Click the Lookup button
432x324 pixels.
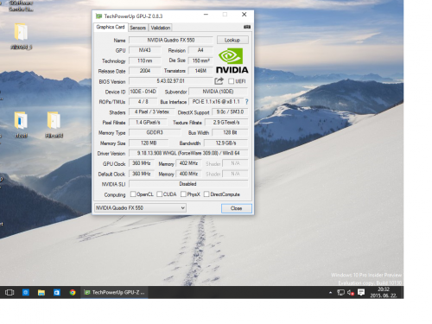tap(232, 40)
